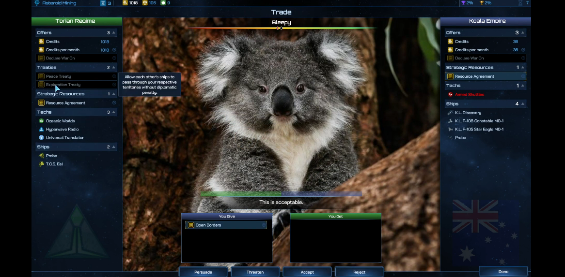Toggle Open Borders circle in You Give
Image resolution: width=565 pixels, height=277 pixels.
click(x=264, y=225)
